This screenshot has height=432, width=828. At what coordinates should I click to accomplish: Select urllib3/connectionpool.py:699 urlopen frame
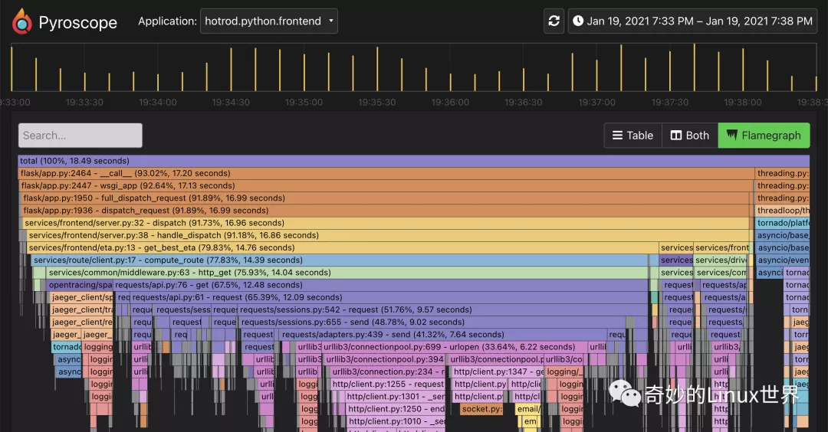click(455, 346)
